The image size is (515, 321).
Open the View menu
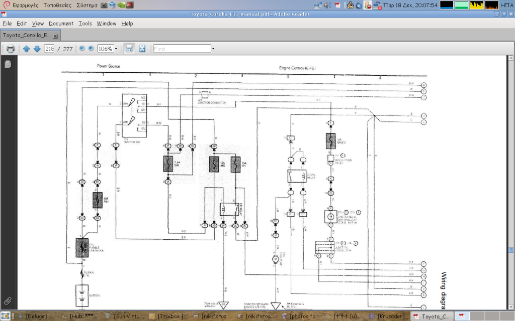click(x=38, y=24)
